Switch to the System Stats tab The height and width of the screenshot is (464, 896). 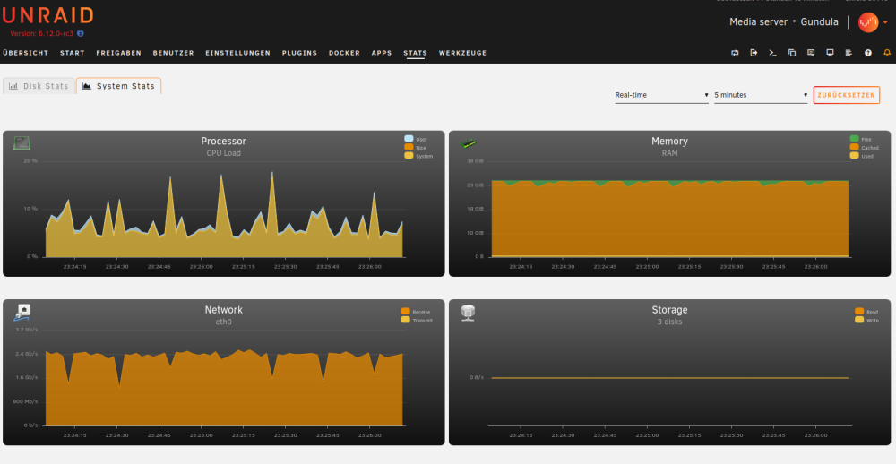point(119,86)
